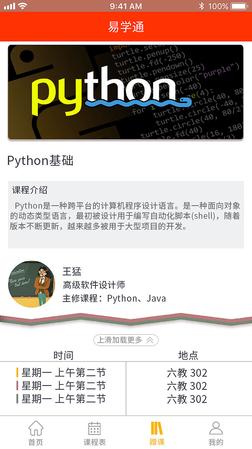Image resolution: width=252 pixels, height=449 pixels.
Task: Select second 星期一 上午第二节 row
Action: click(64, 386)
